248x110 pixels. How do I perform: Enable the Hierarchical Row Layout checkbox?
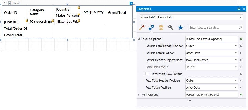[147, 74]
